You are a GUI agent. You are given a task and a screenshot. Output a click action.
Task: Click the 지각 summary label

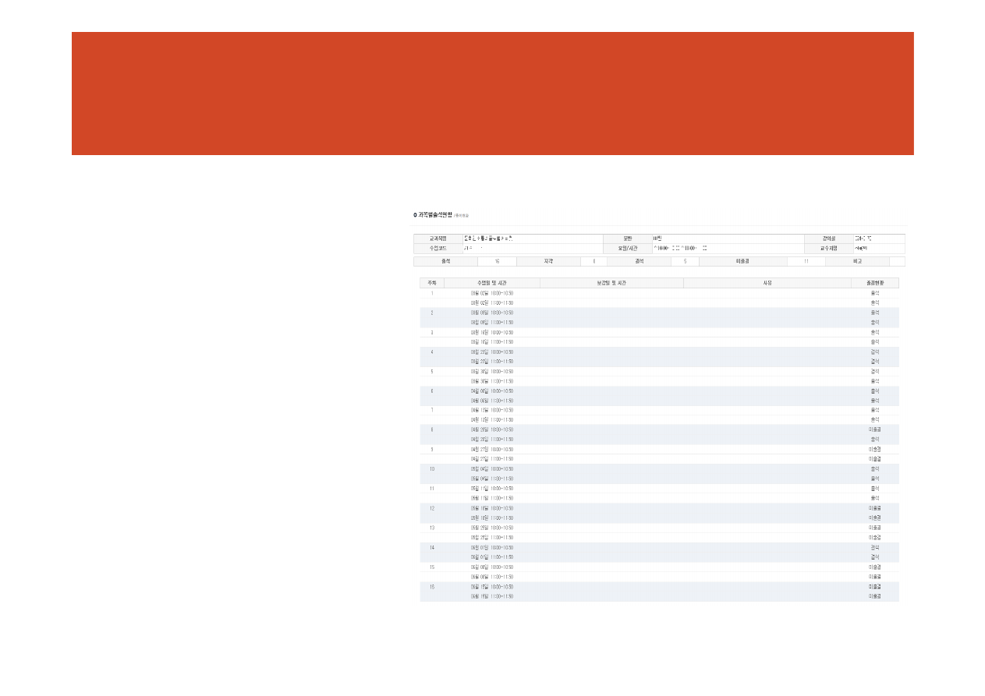click(x=548, y=262)
